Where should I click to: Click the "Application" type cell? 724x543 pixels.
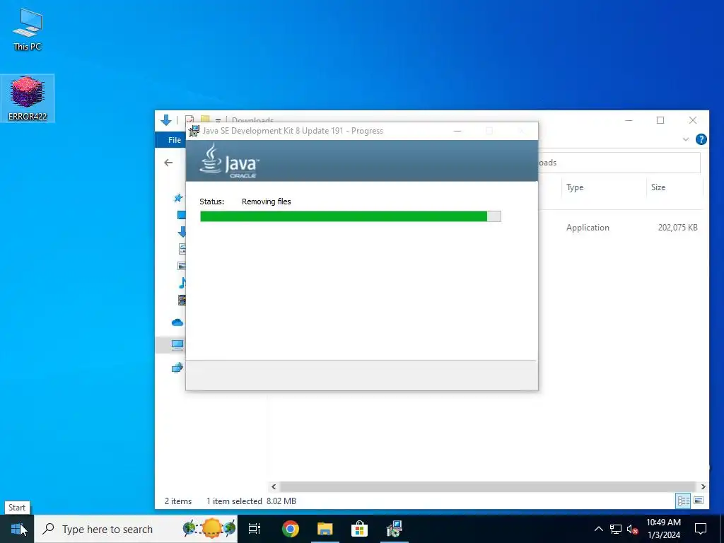[x=588, y=228]
